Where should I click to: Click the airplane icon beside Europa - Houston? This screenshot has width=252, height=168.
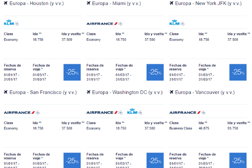point(6,3)
